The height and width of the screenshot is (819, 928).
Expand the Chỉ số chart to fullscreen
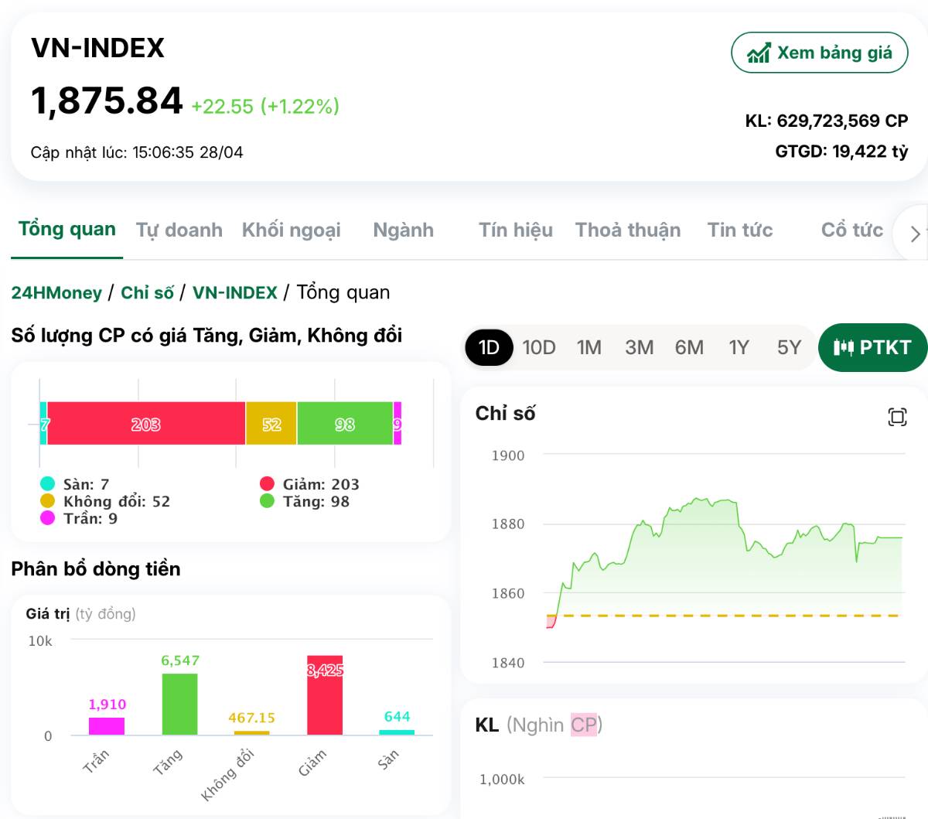tap(896, 418)
